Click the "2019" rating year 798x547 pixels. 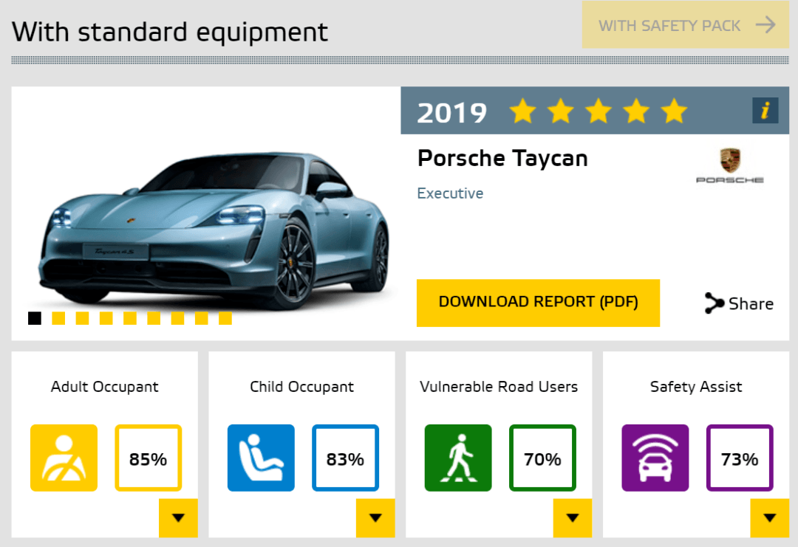451,112
